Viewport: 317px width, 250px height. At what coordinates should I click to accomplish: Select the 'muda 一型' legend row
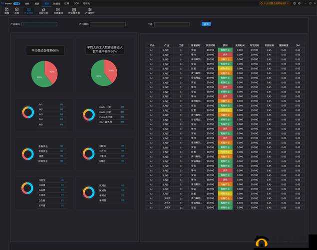tap(112, 107)
